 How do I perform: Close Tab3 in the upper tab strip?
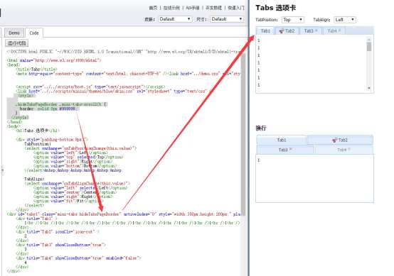coord(316,31)
